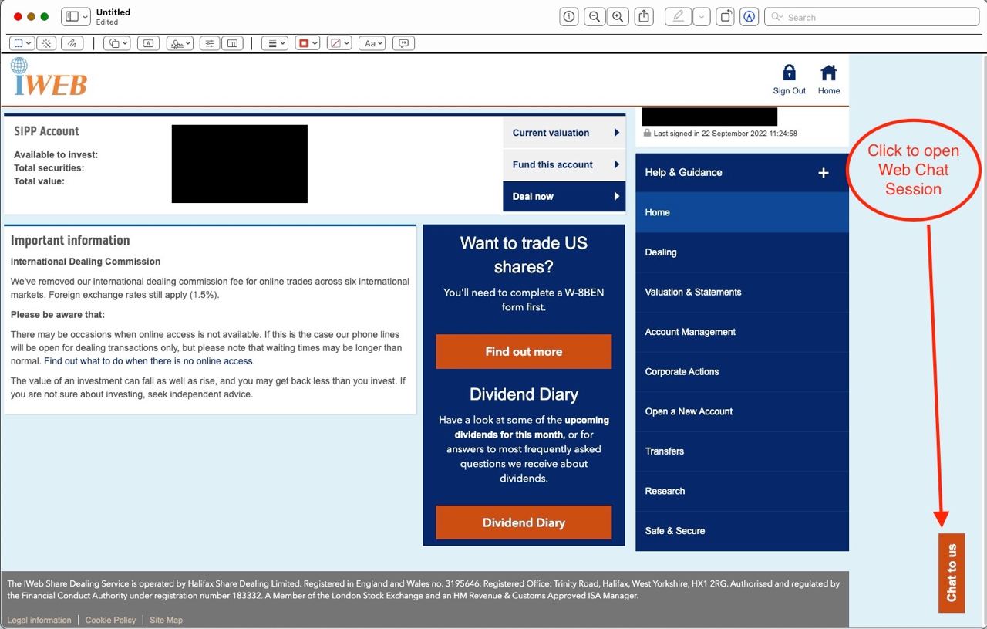This screenshot has width=987, height=629.
Task: Click the Please be aware that subheading
Action: [x=58, y=315]
